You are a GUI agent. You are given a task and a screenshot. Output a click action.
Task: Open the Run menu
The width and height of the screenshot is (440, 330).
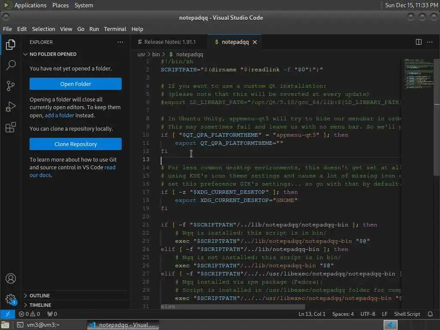pyautogui.click(x=94, y=29)
